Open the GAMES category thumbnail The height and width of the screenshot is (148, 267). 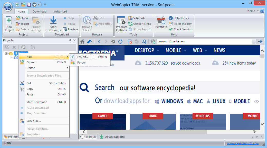click(103, 121)
